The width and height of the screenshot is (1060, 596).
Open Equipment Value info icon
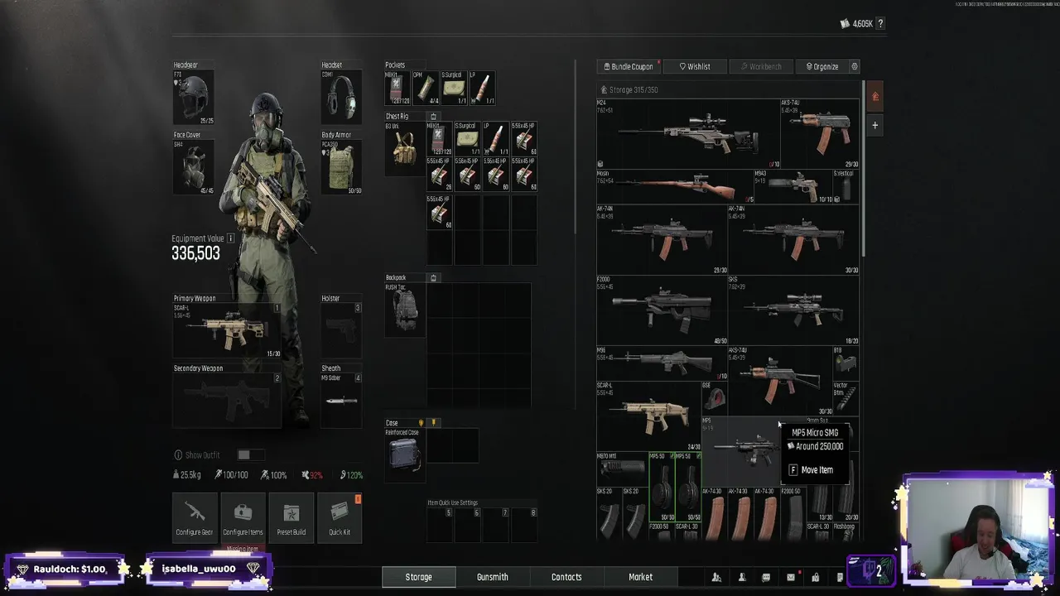[x=230, y=238]
